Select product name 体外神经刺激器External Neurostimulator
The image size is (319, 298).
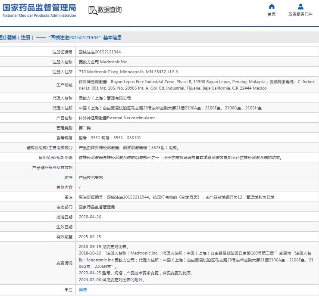click(117, 118)
